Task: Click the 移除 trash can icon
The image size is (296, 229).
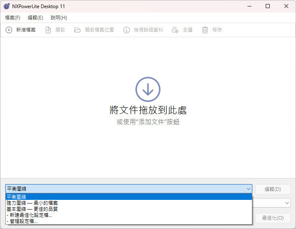Action: pos(205,30)
